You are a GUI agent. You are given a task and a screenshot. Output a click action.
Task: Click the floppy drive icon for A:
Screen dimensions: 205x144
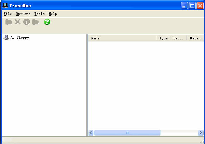coord(6,38)
